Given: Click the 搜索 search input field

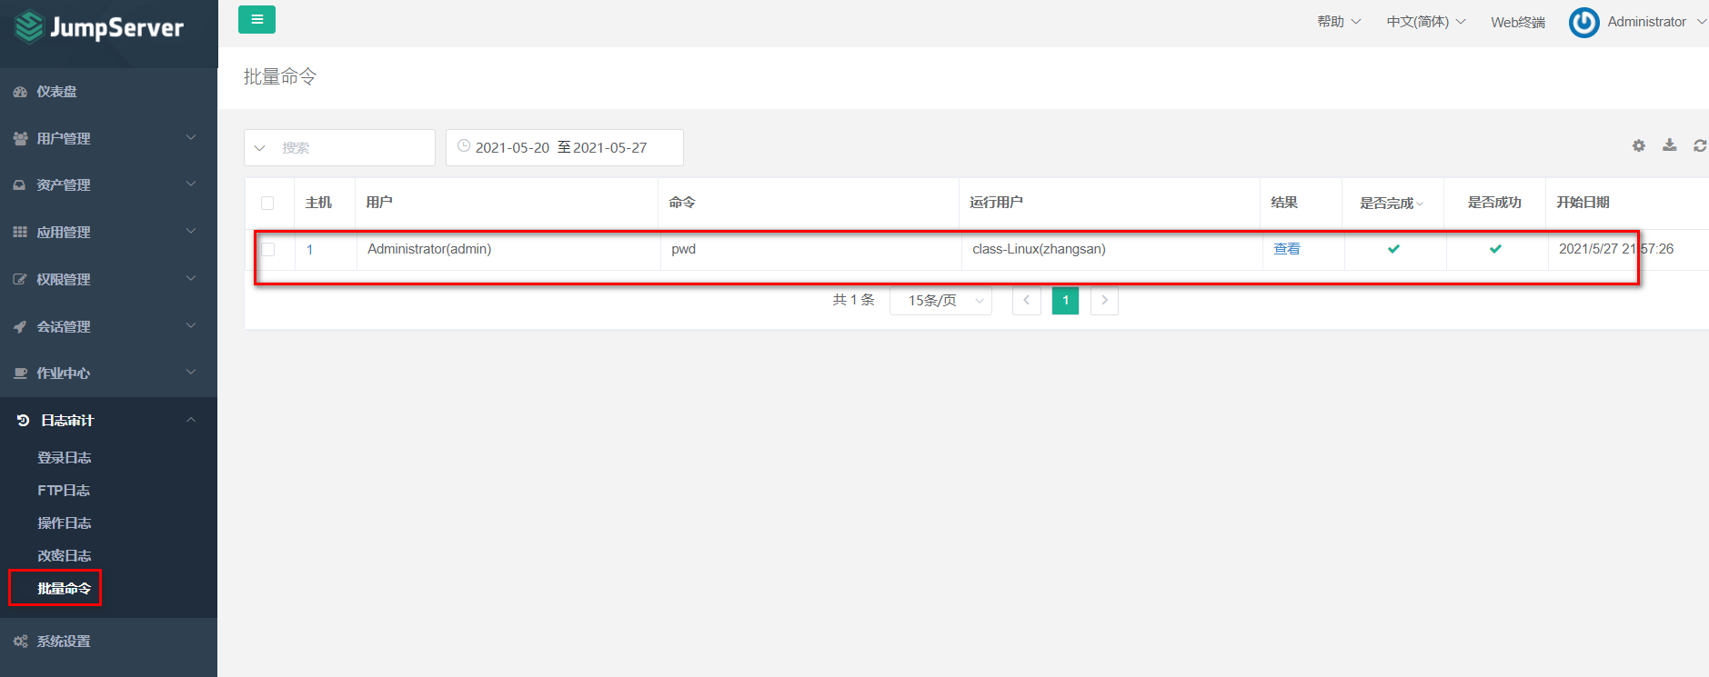Looking at the screenshot, I should pos(355,148).
